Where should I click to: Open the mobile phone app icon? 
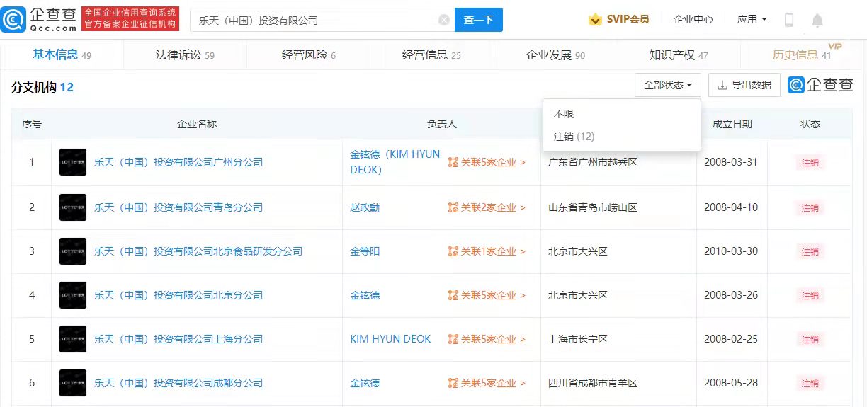[788, 20]
